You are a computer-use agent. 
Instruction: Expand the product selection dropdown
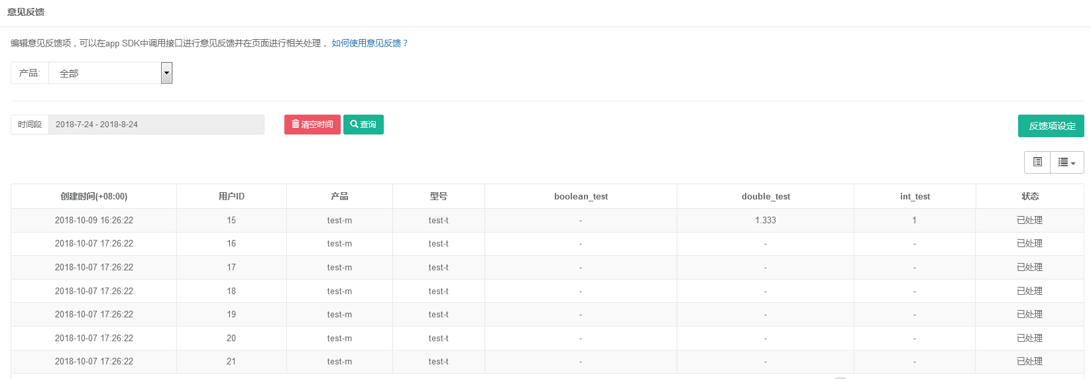point(166,73)
